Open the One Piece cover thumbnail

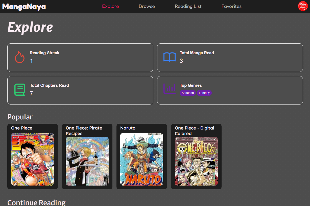tap(33, 159)
